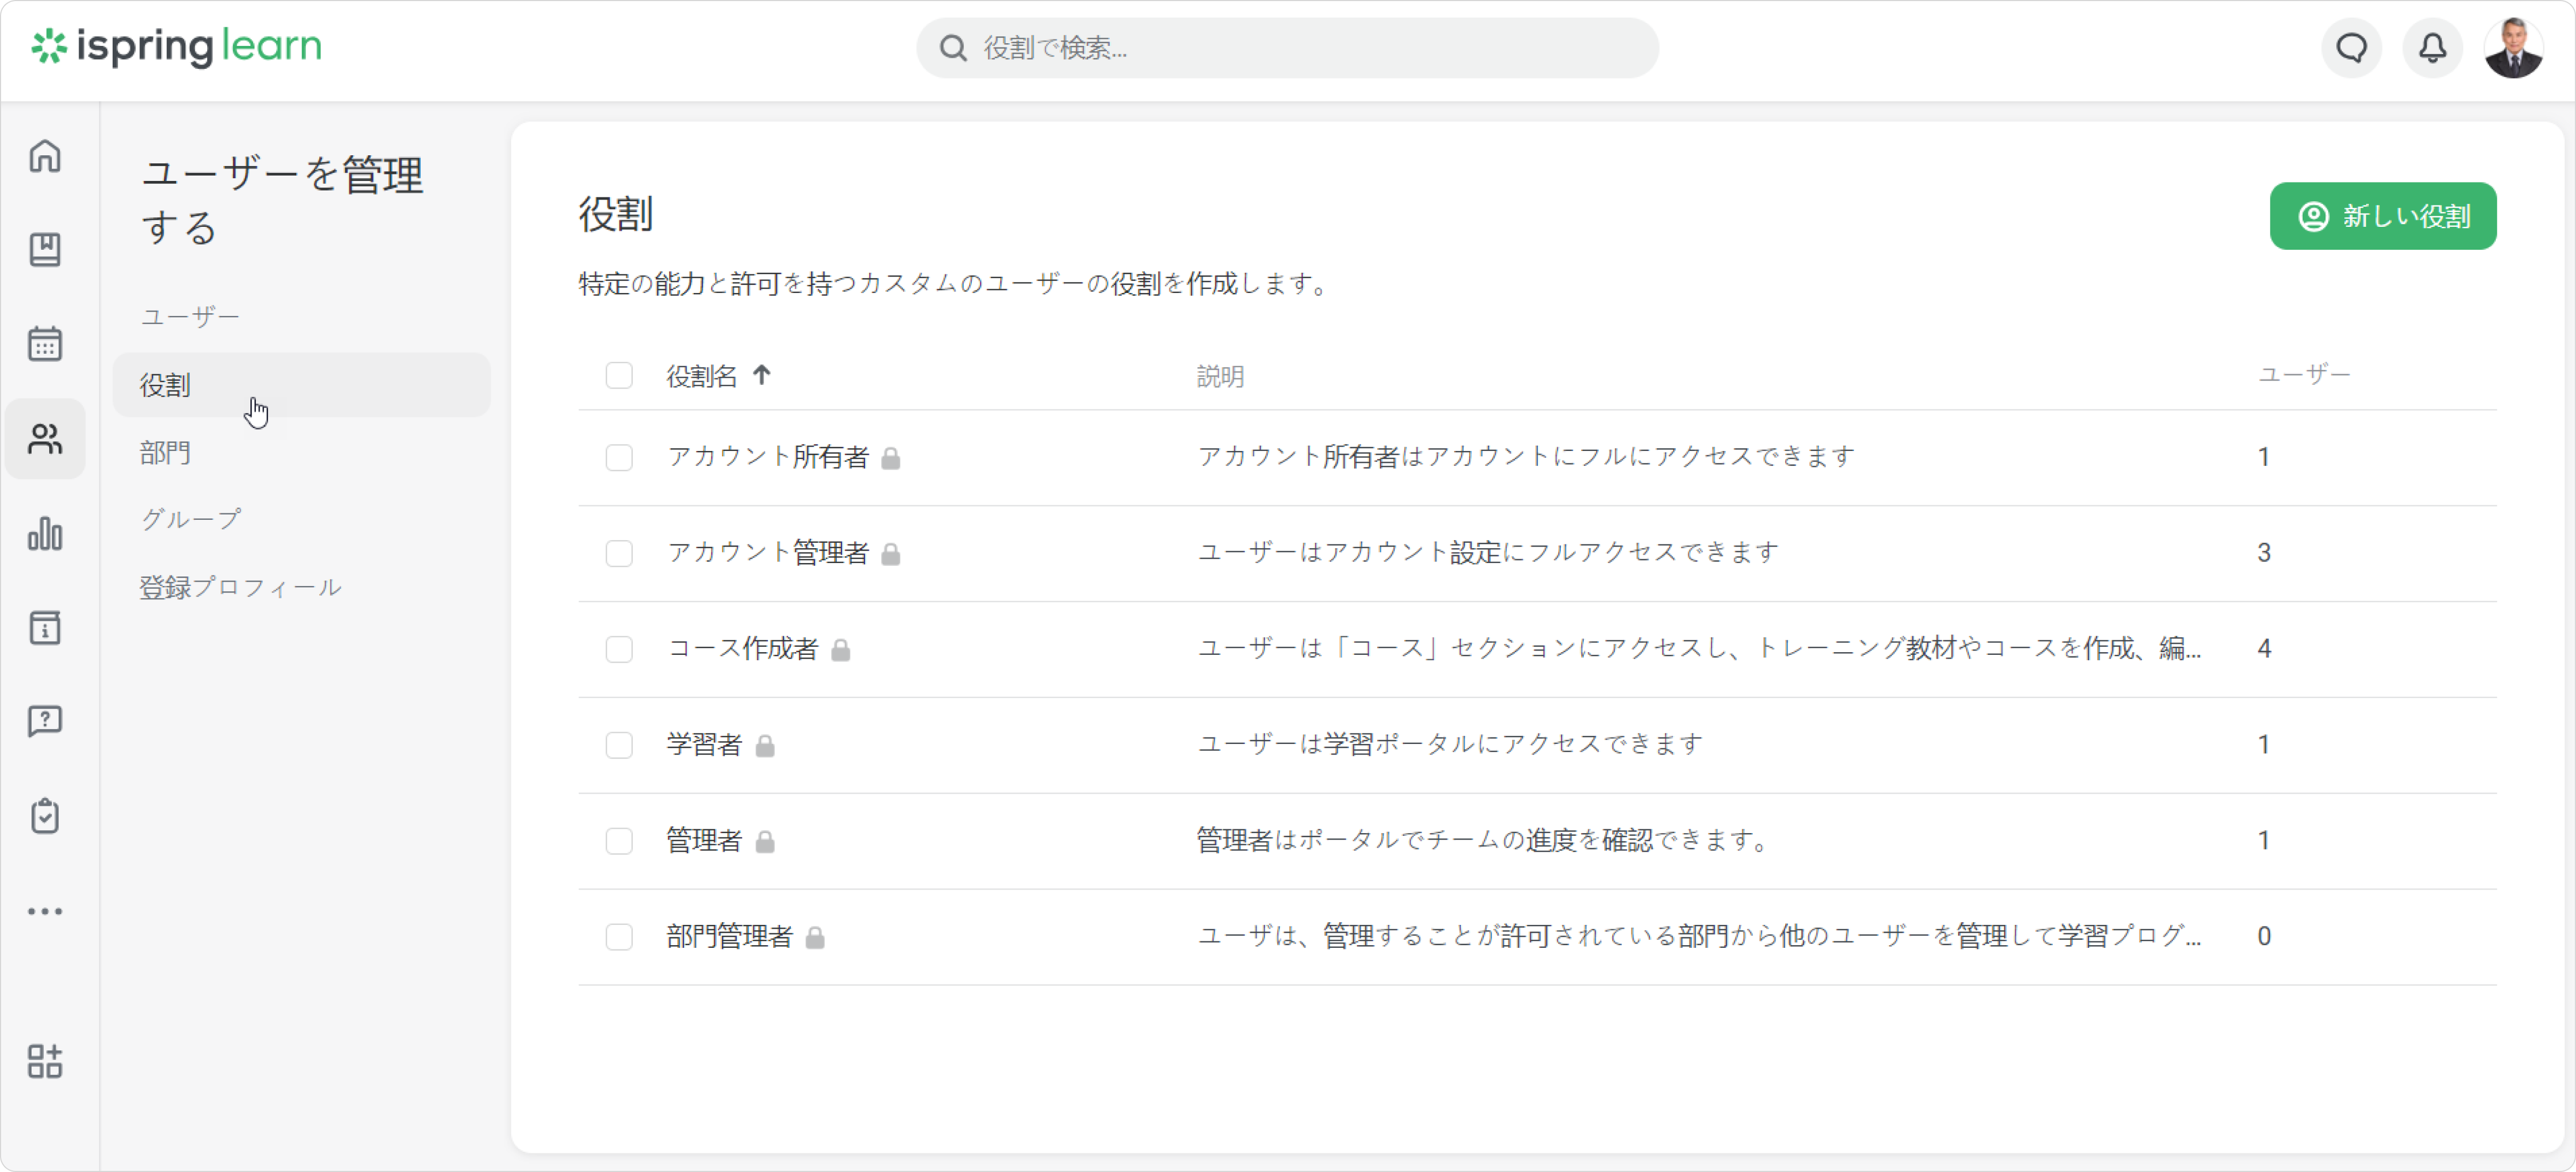Select the users management icon

[45, 439]
